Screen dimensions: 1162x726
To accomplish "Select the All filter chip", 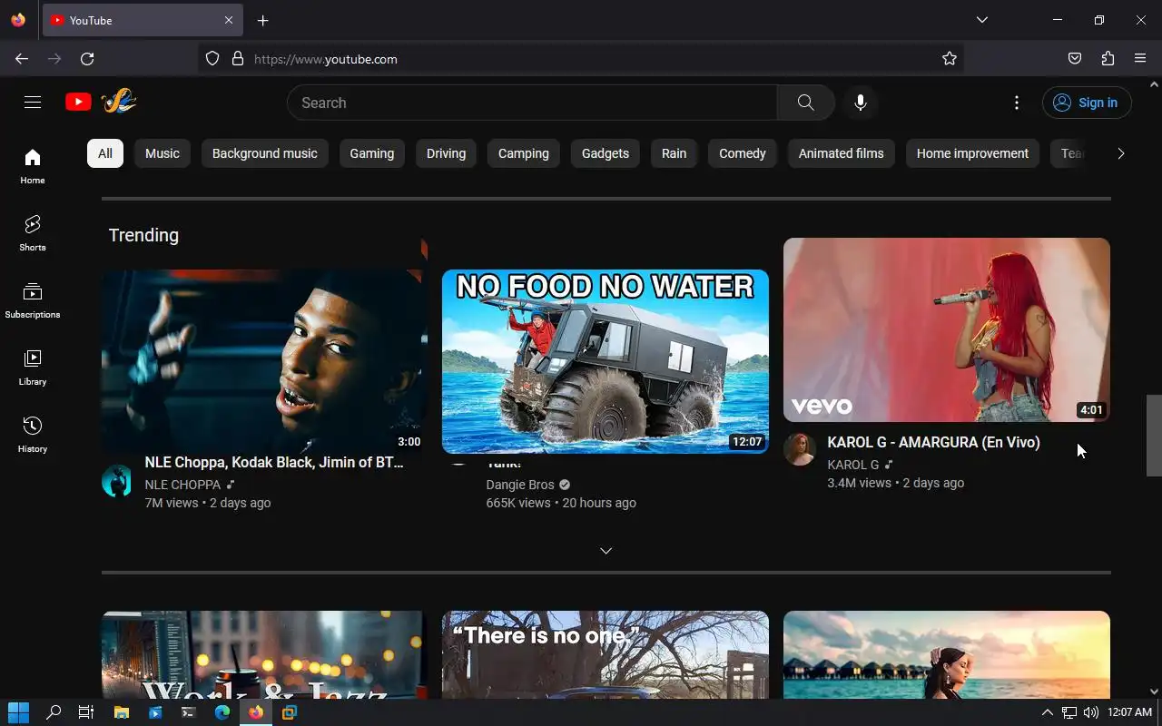I will click(x=105, y=153).
